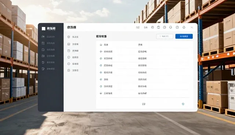Select the first item in the light submenu column

point(73,37)
